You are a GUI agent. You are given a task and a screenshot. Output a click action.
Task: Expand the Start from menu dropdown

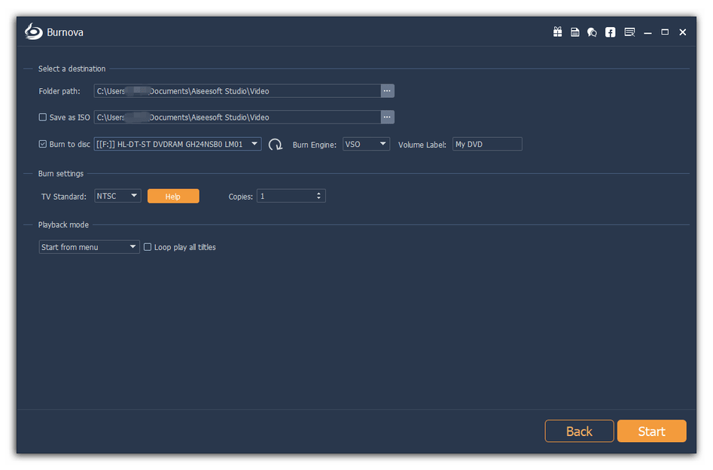point(133,247)
